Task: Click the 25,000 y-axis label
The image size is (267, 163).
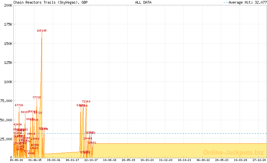Action: coord(6,139)
